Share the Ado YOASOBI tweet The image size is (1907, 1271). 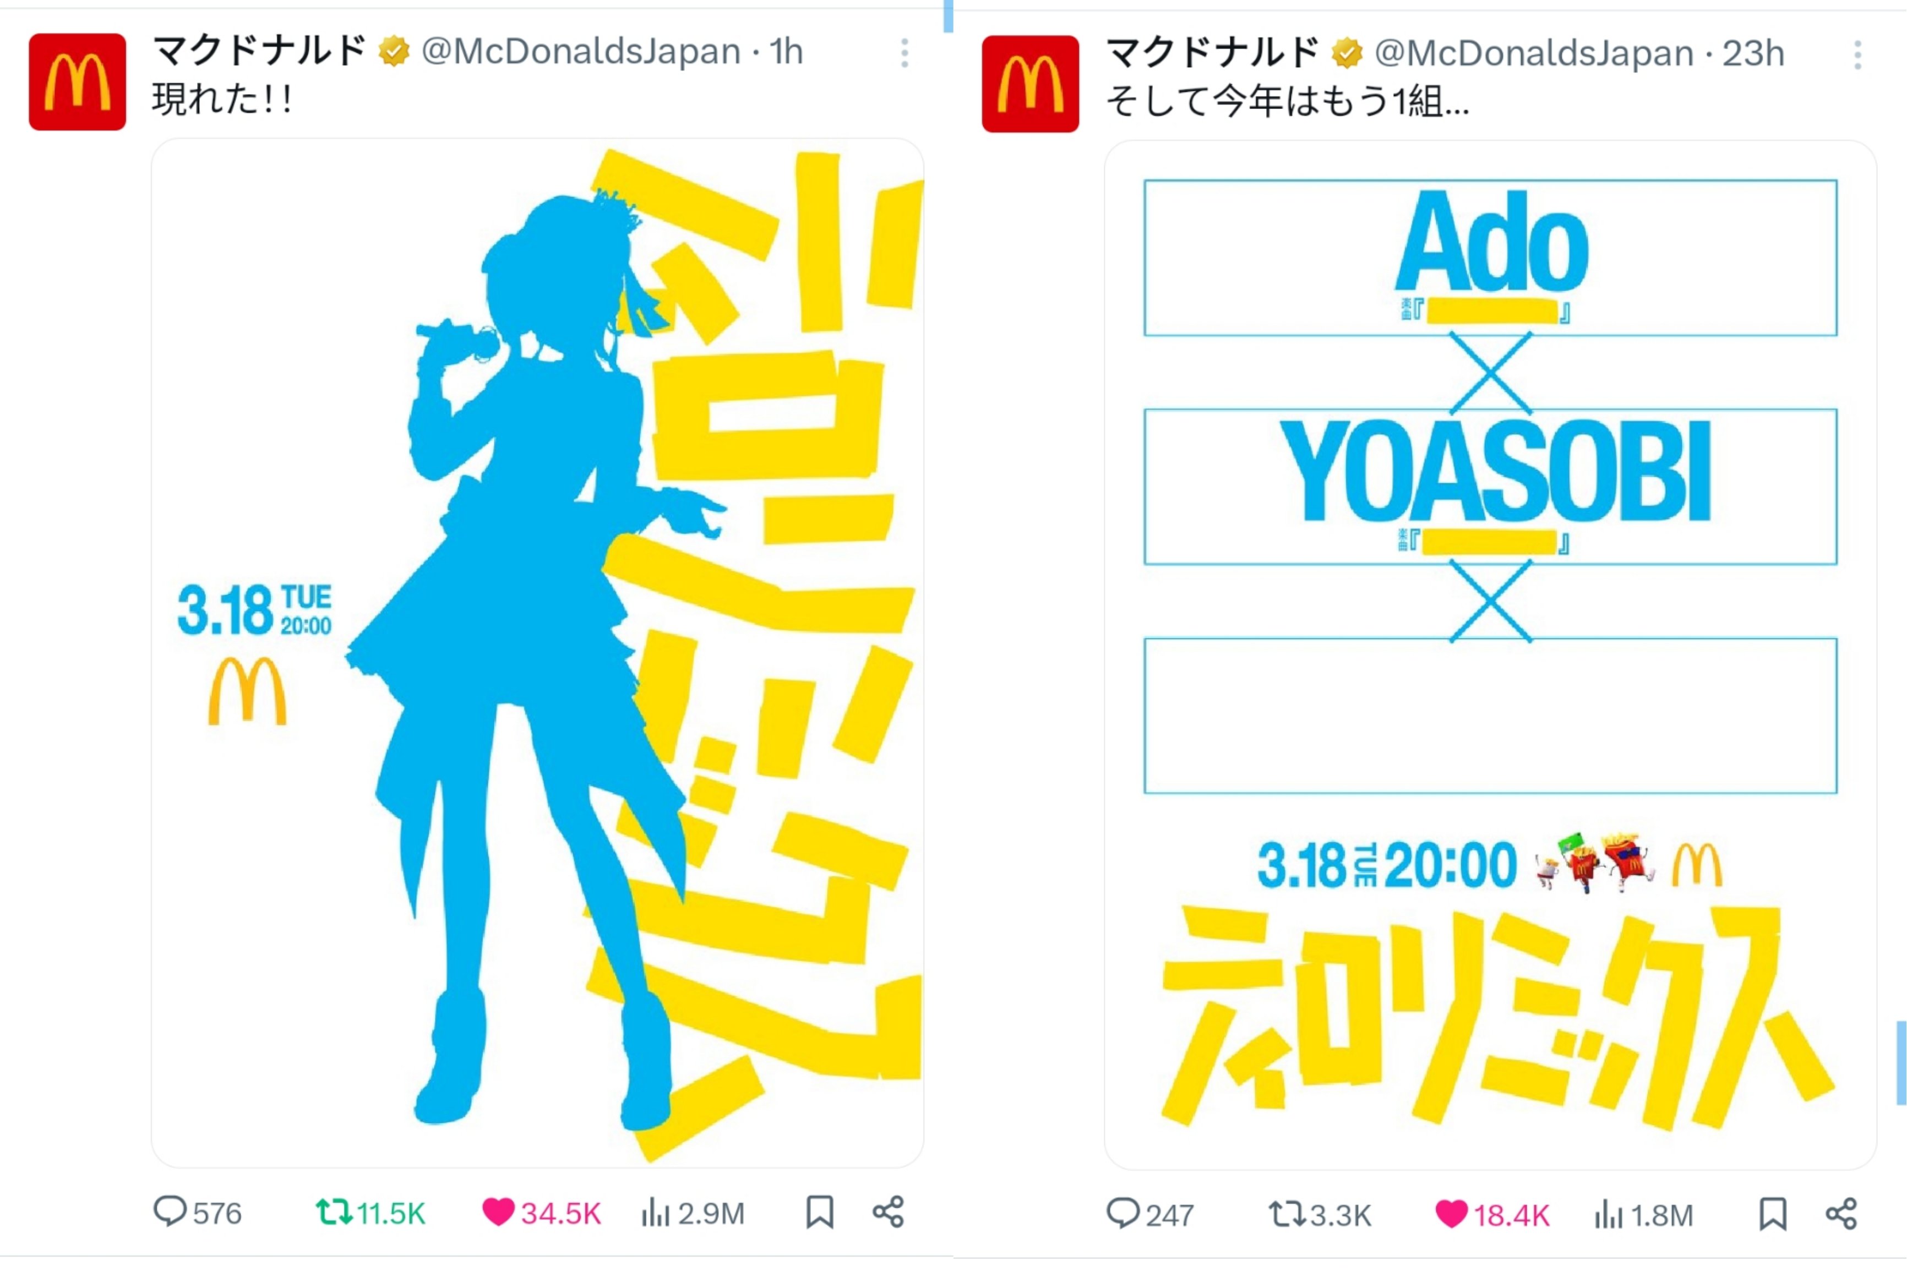coord(1841,1214)
